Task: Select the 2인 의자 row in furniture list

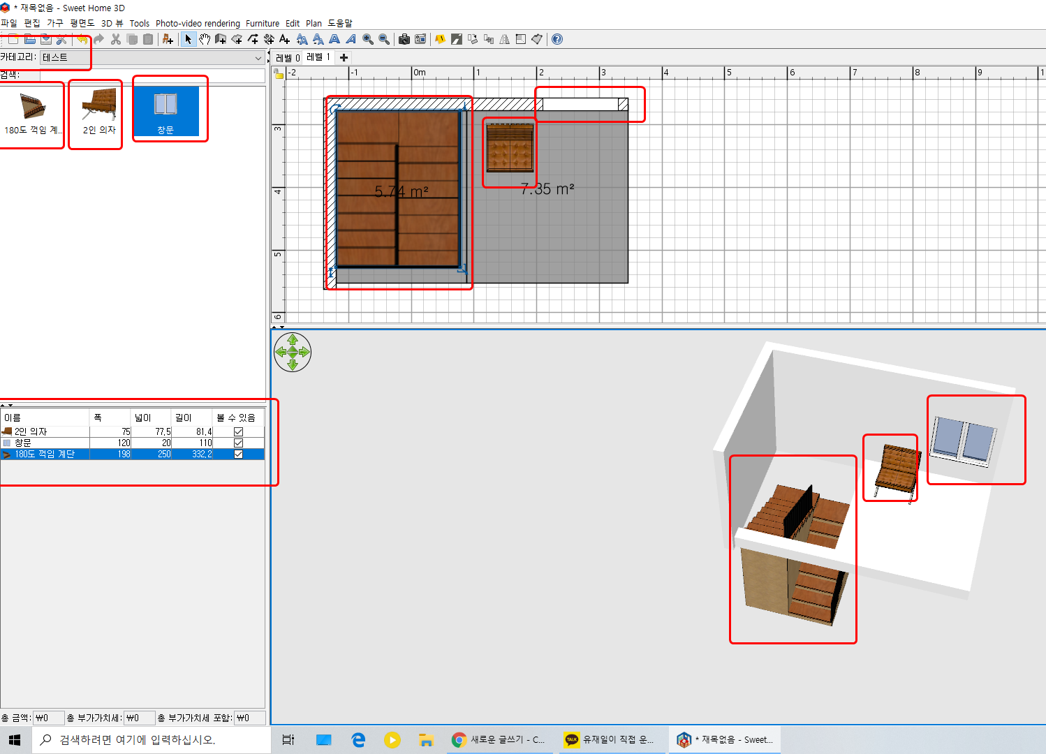Action: pos(133,431)
